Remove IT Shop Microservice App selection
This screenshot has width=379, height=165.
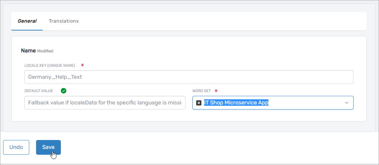click(199, 103)
